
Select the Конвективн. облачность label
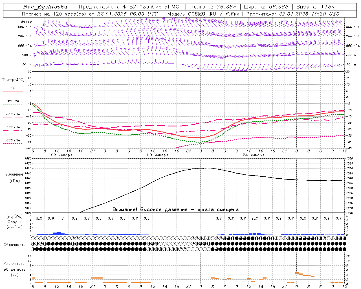pos(14,267)
